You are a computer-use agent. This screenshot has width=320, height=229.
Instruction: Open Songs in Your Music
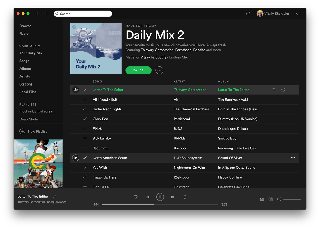24,61
